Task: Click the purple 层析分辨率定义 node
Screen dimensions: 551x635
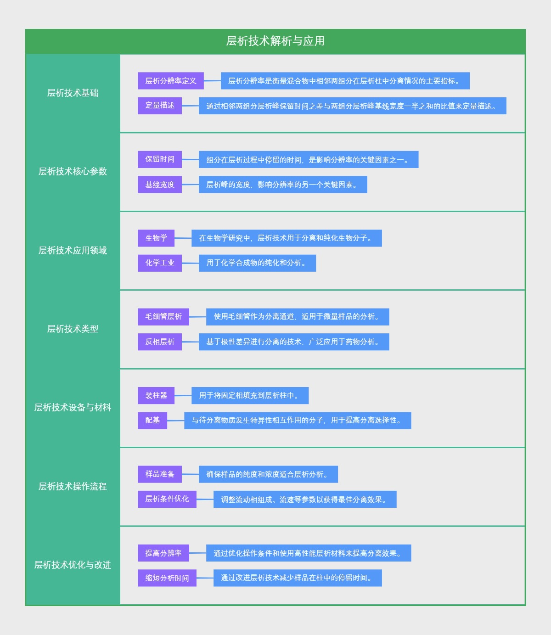Action: click(x=171, y=81)
